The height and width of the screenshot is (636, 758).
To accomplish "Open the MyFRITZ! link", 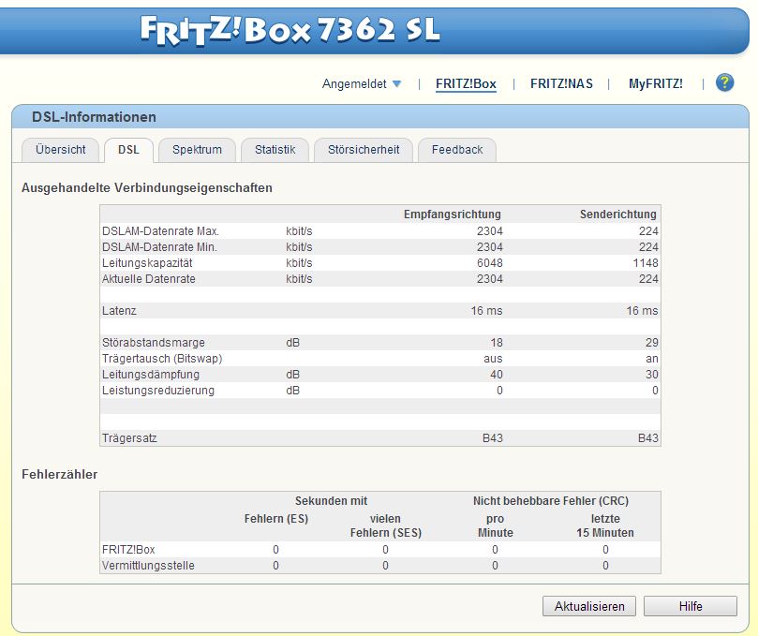I will (655, 83).
